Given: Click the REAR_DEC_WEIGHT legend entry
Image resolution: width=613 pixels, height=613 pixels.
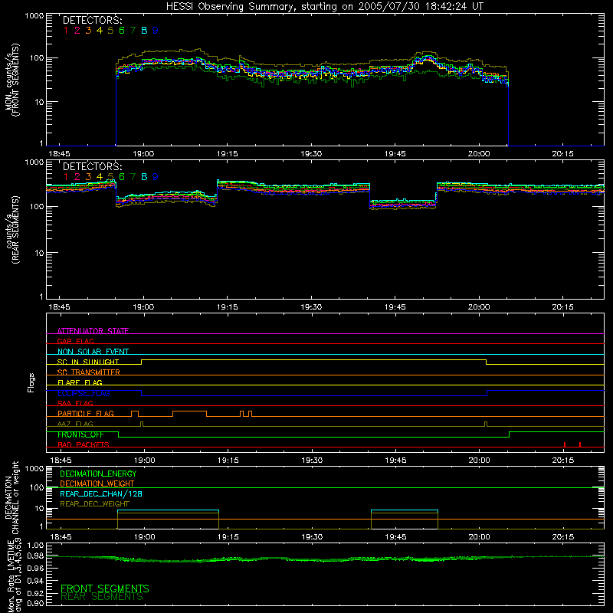Looking at the screenshot, I should (x=94, y=504).
